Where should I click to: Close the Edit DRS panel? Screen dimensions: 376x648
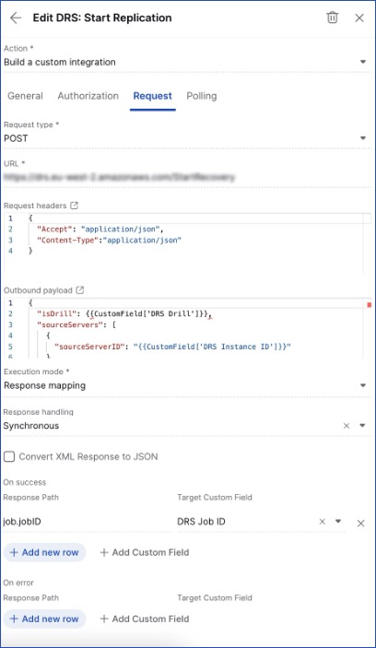click(x=359, y=18)
